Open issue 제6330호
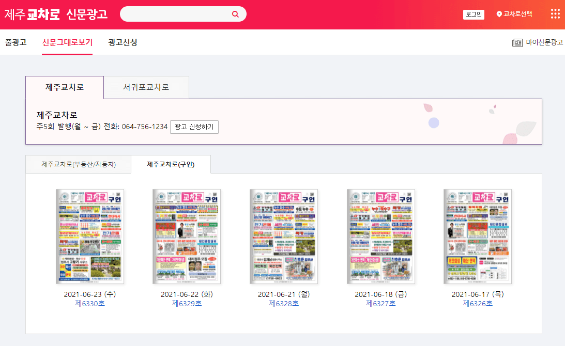The width and height of the screenshot is (565, 346). click(x=89, y=304)
